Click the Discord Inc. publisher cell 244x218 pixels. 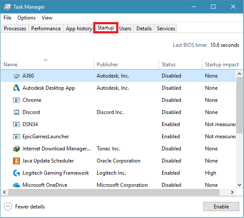(110, 112)
